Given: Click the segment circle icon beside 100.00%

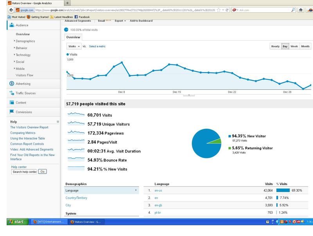Looking at the screenshot, I should click(x=66, y=30).
